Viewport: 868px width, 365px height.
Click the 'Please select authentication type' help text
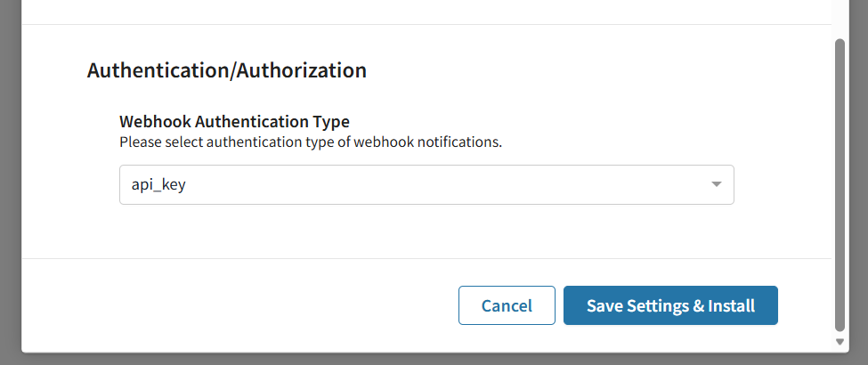coord(311,142)
